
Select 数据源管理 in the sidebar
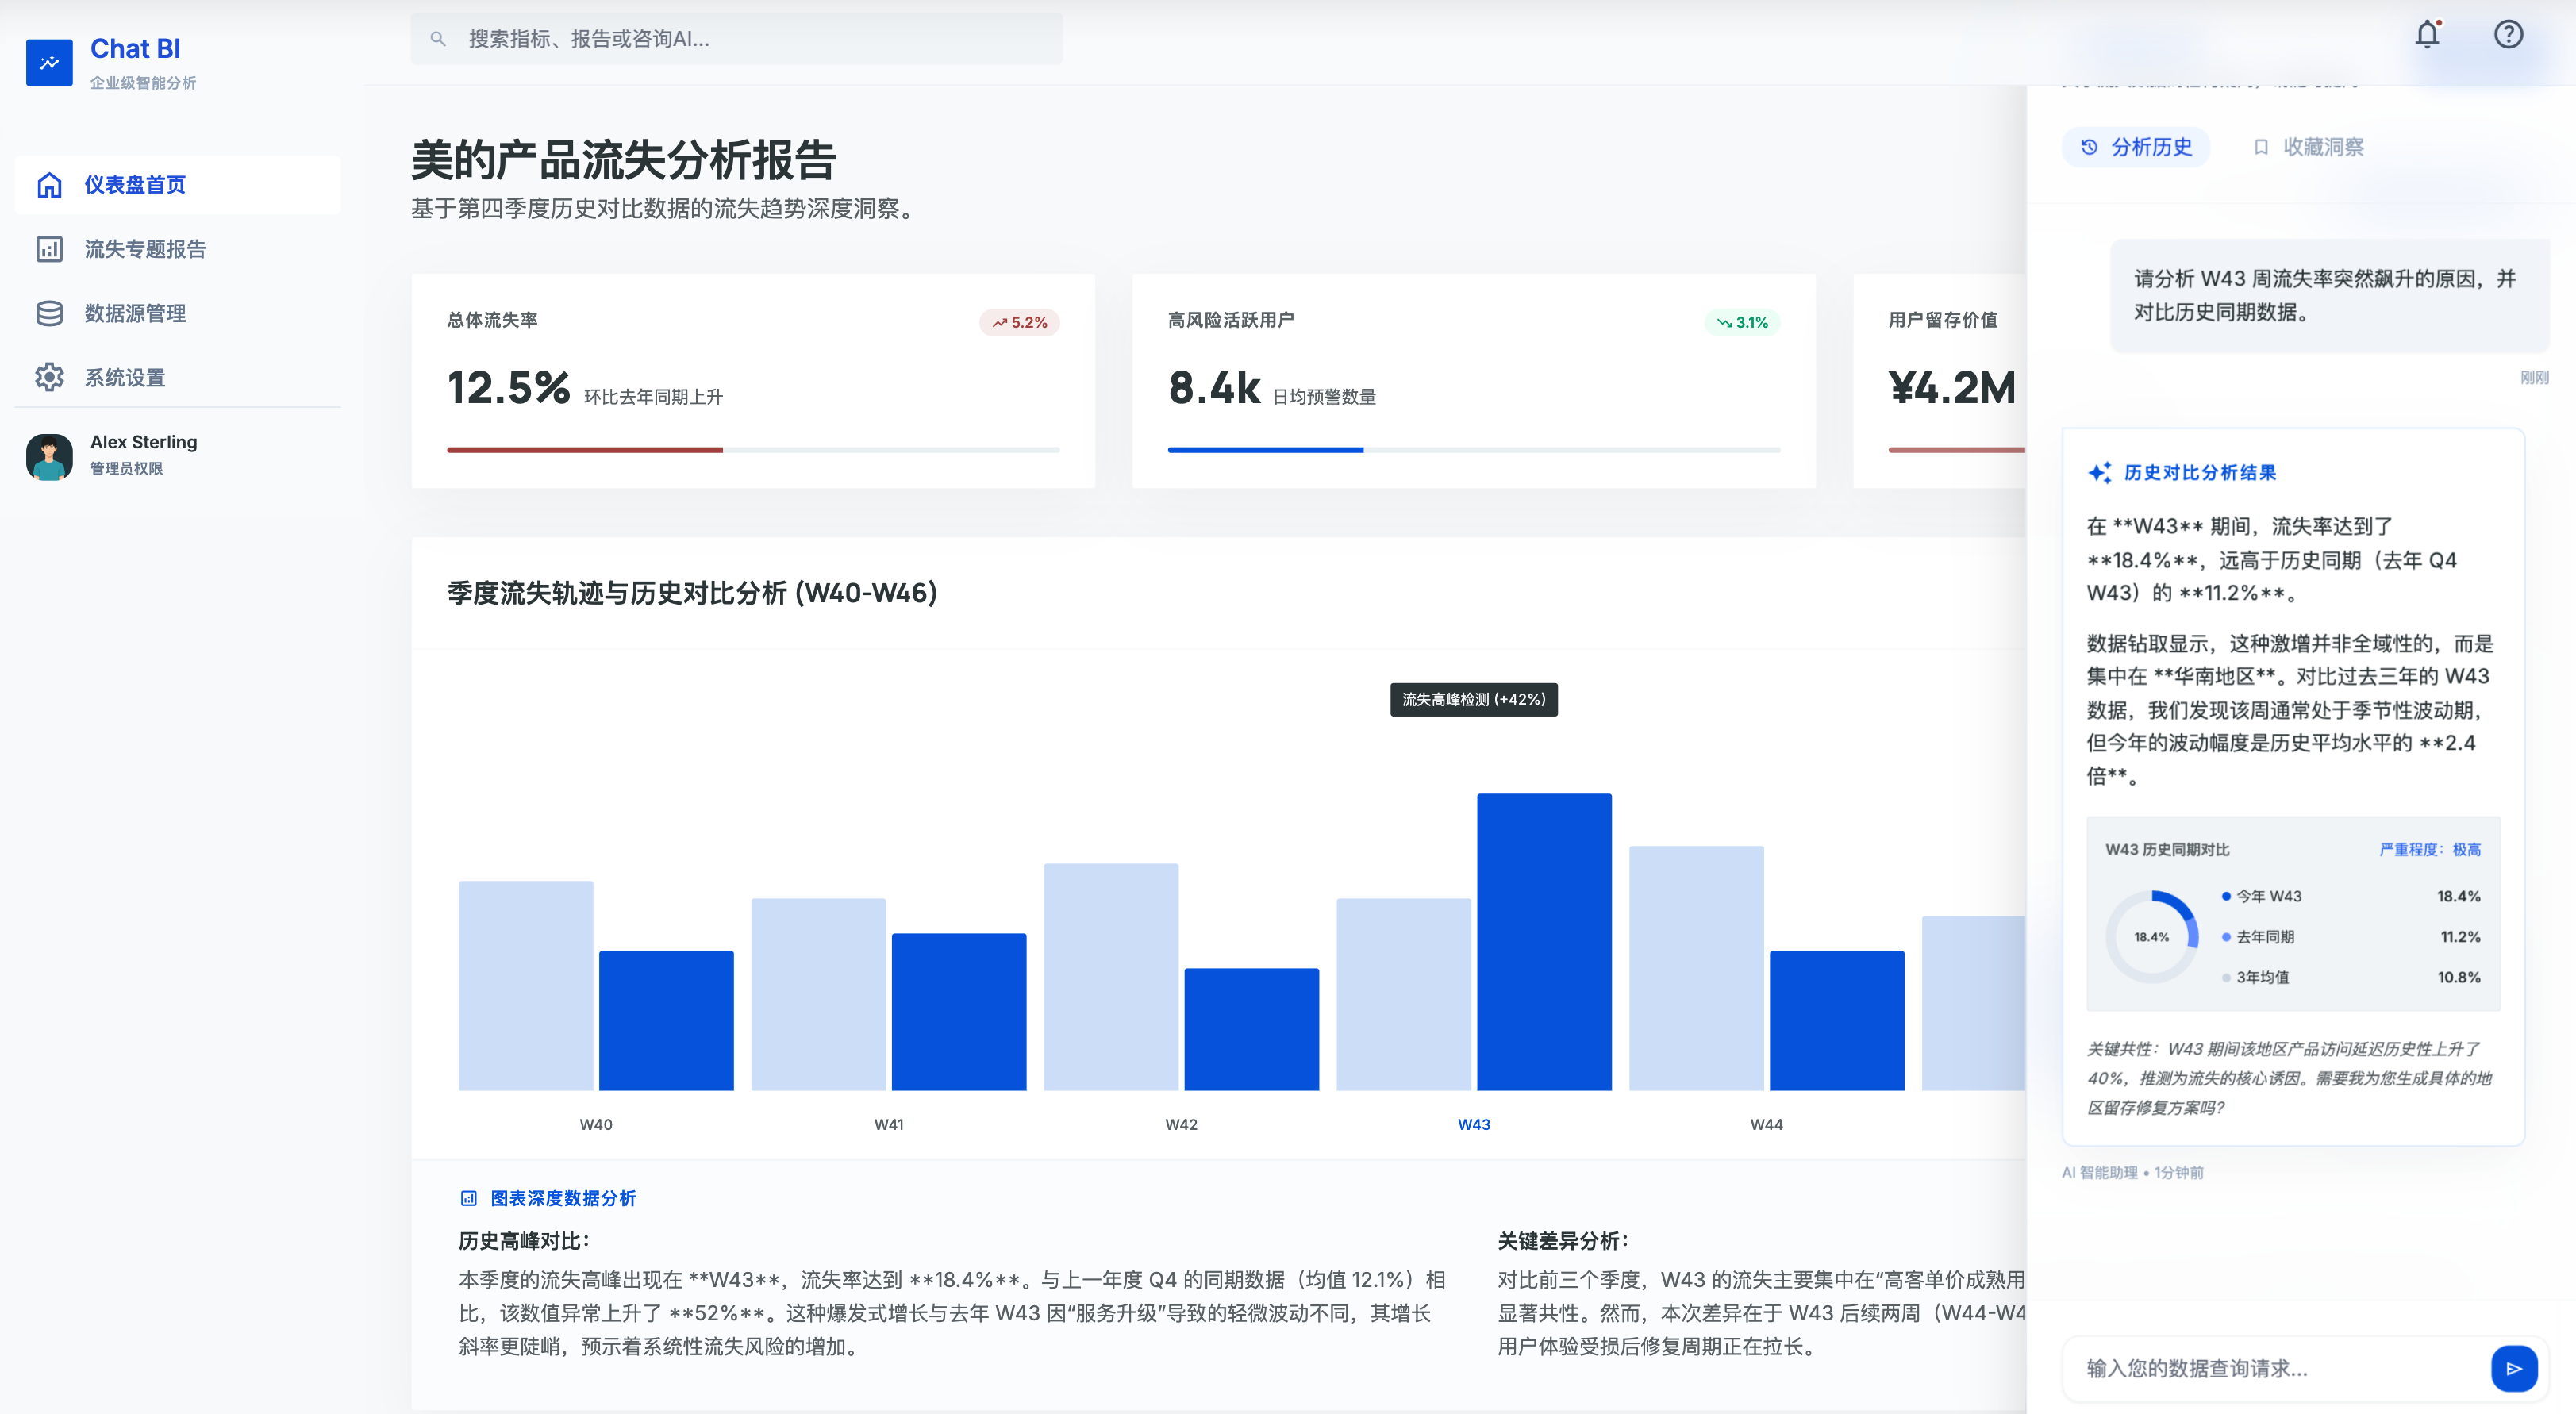(134, 313)
